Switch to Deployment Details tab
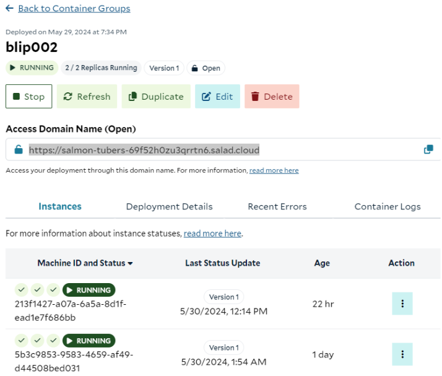This screenshot has width=442, height=376. (x=169, y=206)
